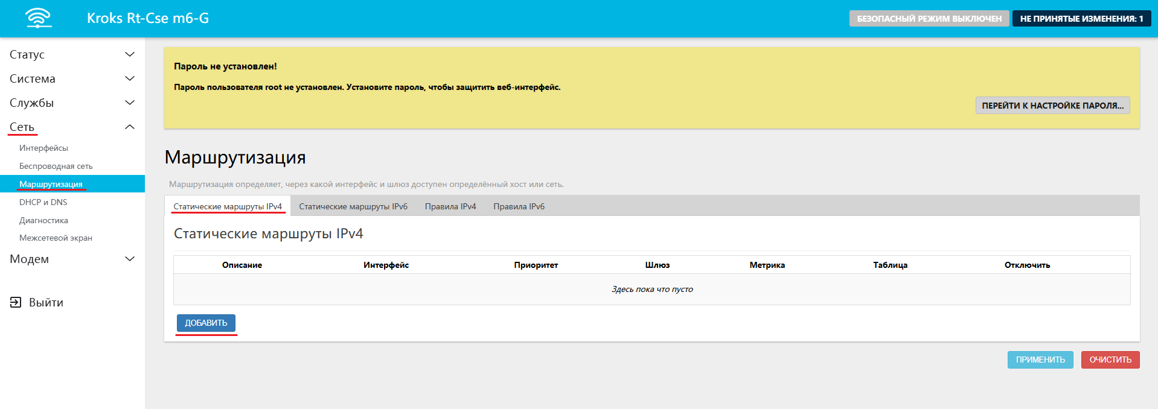Click the Применить button

click(1040, 360)
